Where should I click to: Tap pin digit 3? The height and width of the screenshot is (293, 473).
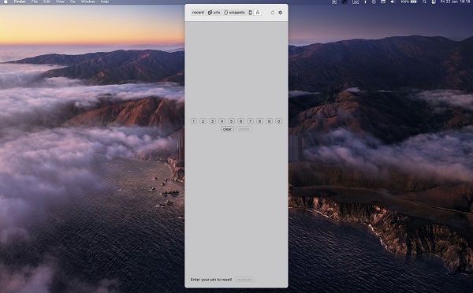(212, 121)
